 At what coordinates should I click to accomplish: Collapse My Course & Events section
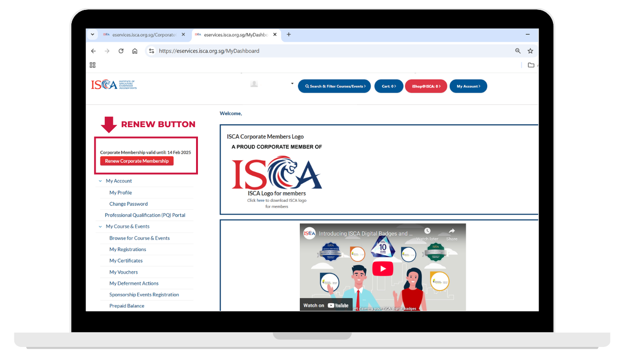pyautogui.click(x=100, y=226)
